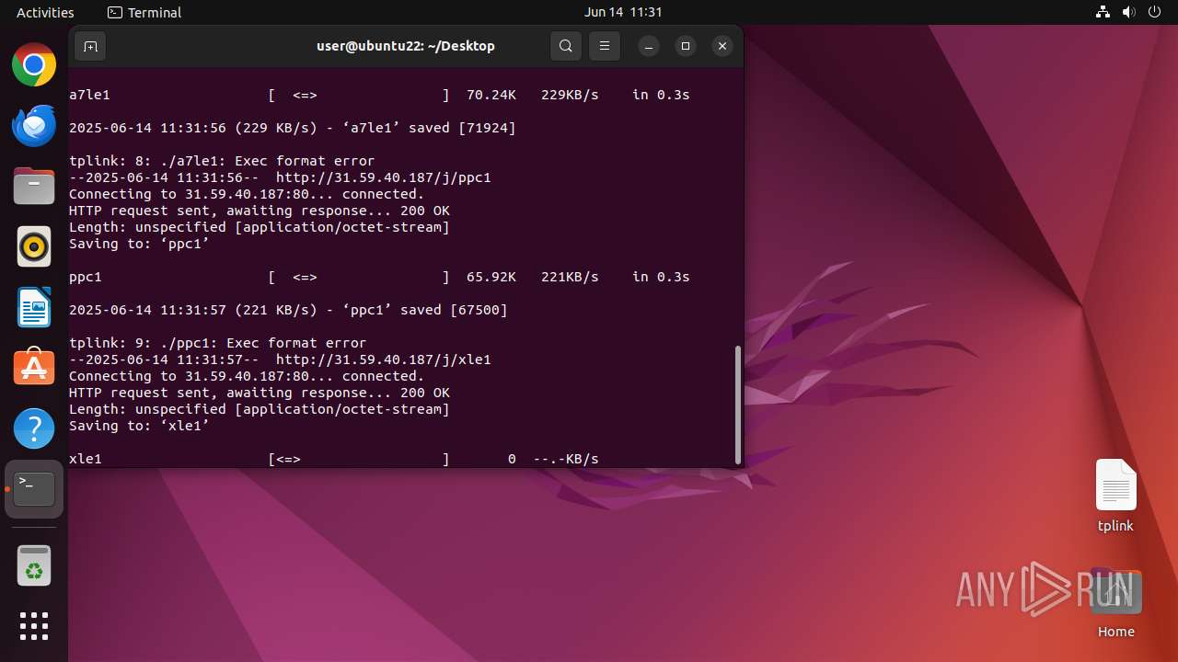1178x662 pixels.
Task: Open terminal search
Action: click(566, 46)
